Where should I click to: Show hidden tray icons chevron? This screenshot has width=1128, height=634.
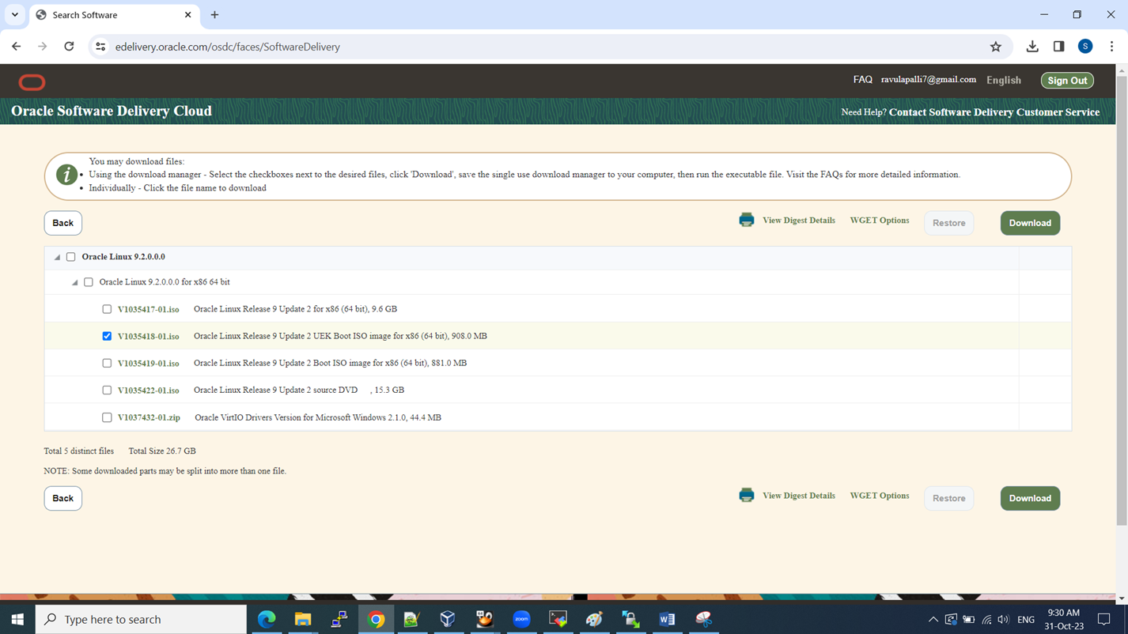click(933, 619)
